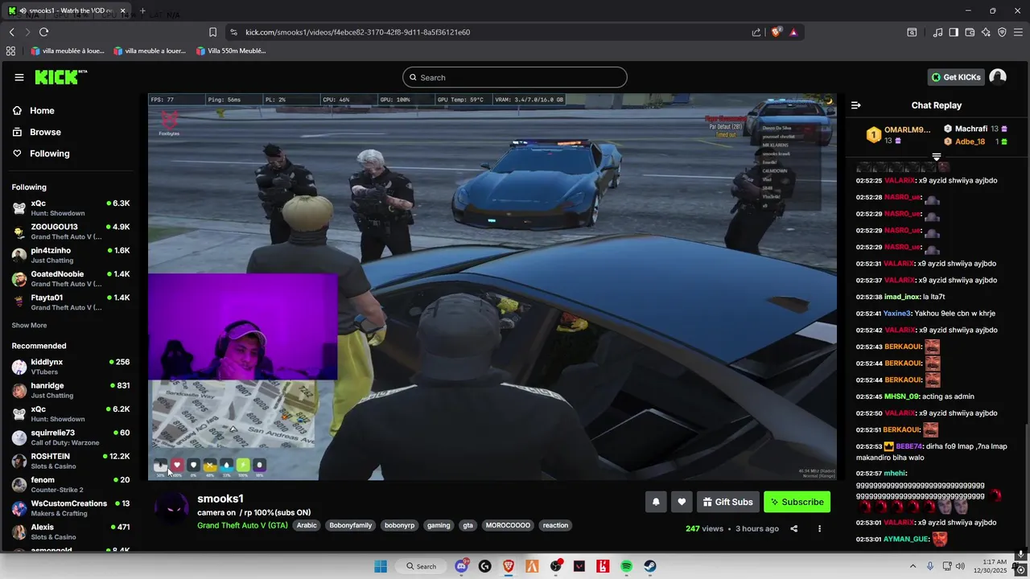Open browser share icon in address bar
This screenshot has width=1030, height=579.
(756, 32)
